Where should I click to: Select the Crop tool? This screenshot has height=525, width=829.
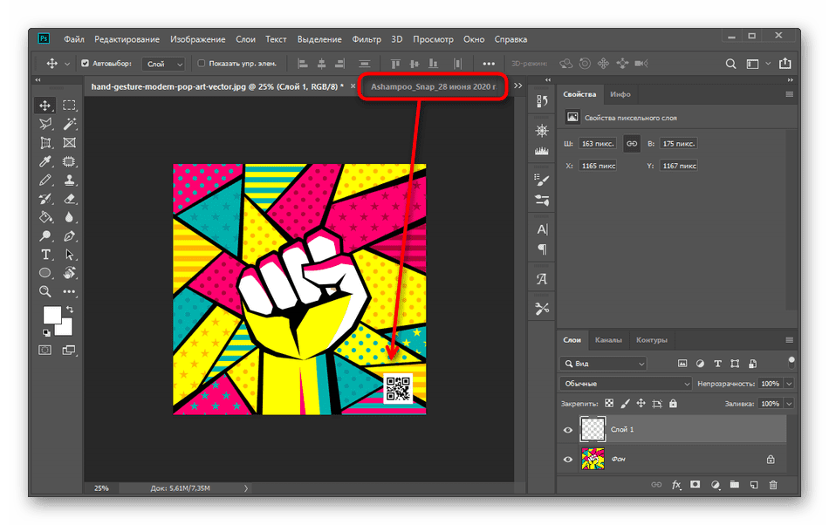click(45, 143)
